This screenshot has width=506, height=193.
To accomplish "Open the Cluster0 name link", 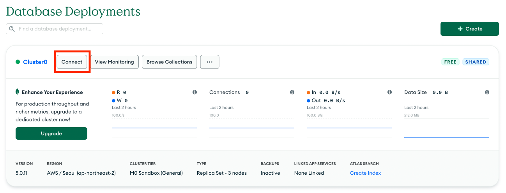I will click(x=35, y=62).
